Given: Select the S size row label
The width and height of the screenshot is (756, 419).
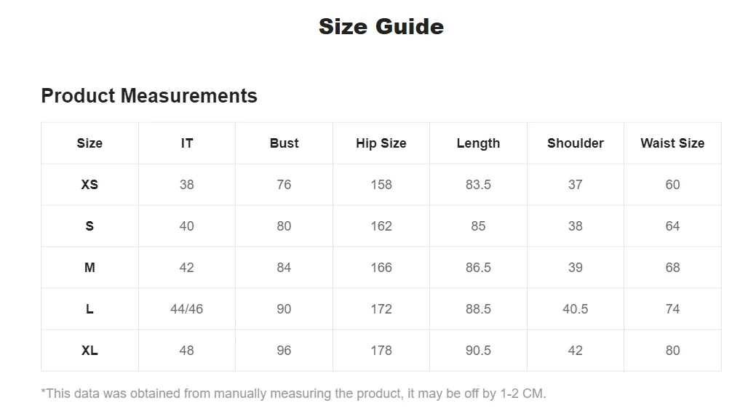Looking at the screenshot, I should (x=89, y=226).
